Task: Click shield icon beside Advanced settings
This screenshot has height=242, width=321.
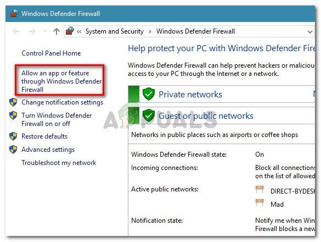Action: coord(13,150)
